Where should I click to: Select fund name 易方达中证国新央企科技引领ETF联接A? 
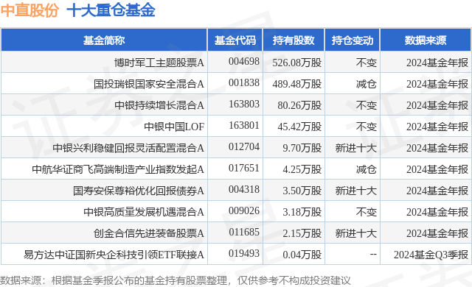point(114,255)
